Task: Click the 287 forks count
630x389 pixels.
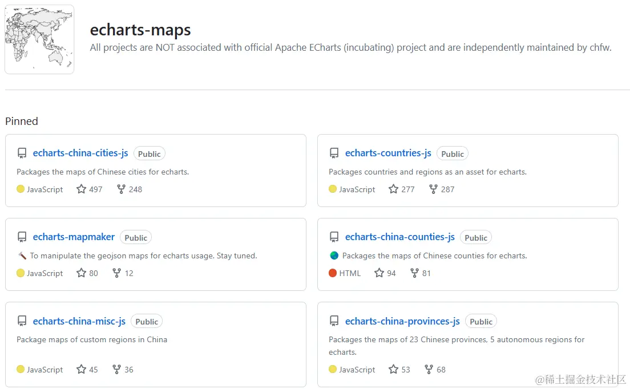Action: click(x=447, y=189)
